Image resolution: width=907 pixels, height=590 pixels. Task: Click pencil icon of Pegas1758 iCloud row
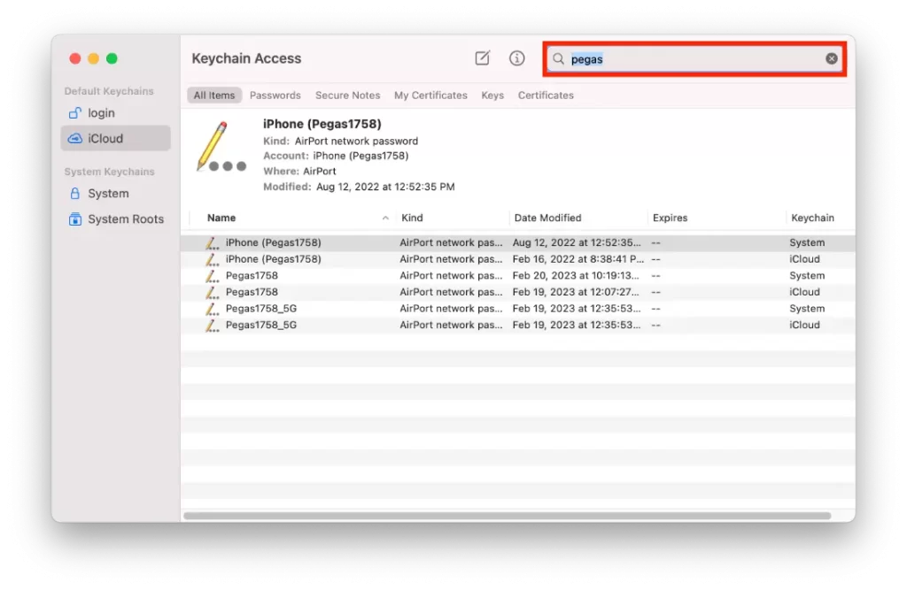point(213,293)
